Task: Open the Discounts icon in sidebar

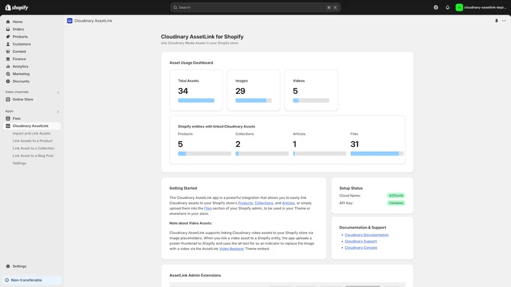Action: pyautogui.click(x=8, y=82)
